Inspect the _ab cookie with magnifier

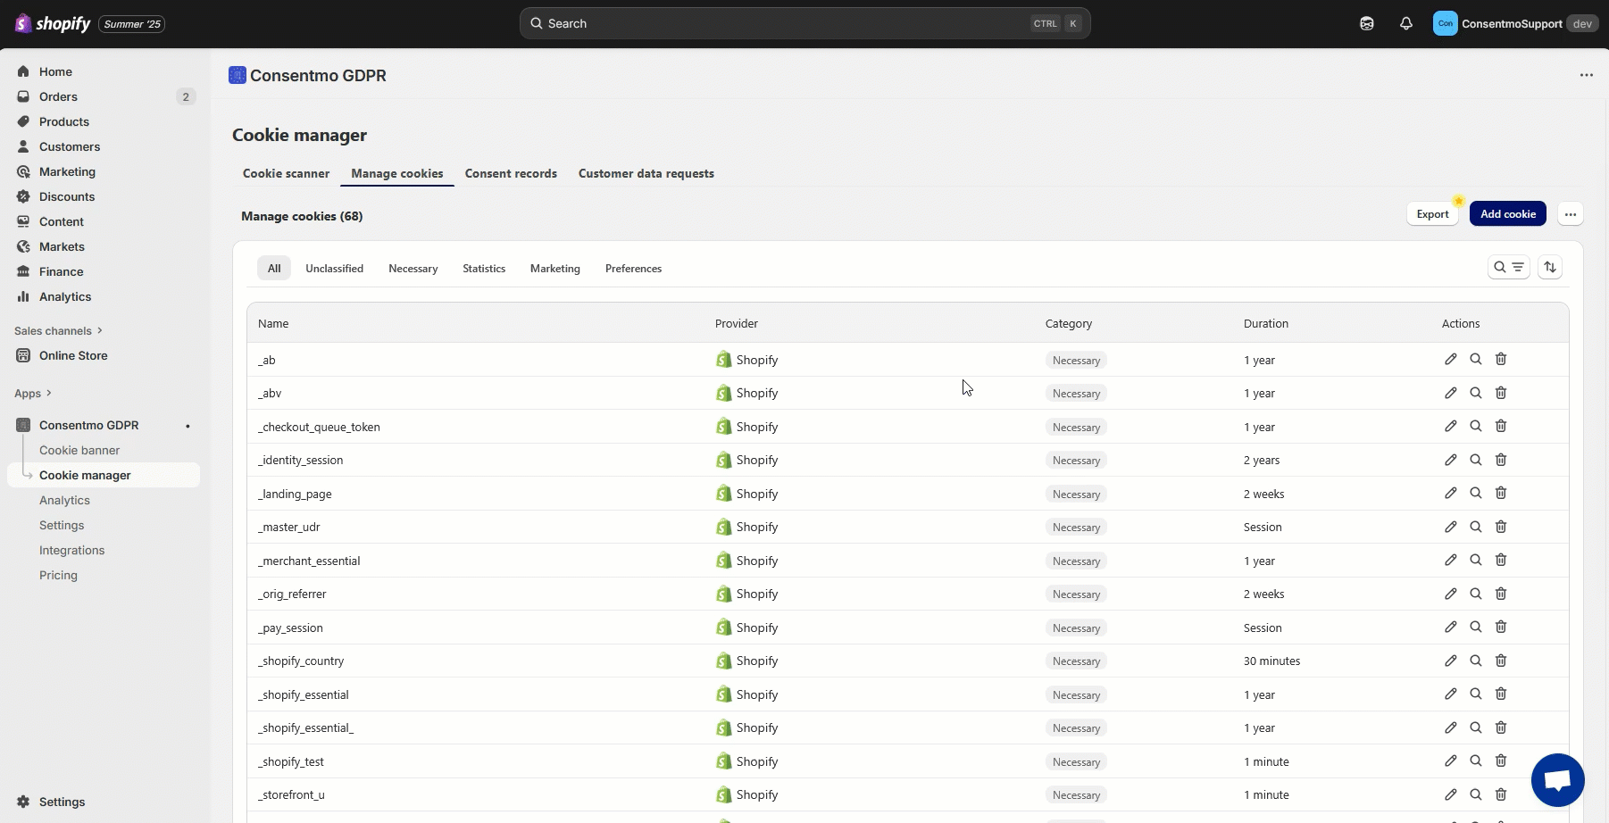[x=1476, y=359]
